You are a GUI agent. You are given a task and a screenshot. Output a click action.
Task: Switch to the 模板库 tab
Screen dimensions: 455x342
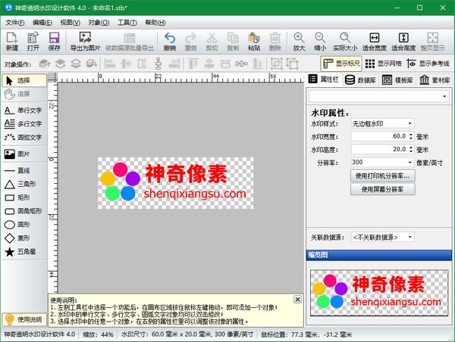pos(397,79)
